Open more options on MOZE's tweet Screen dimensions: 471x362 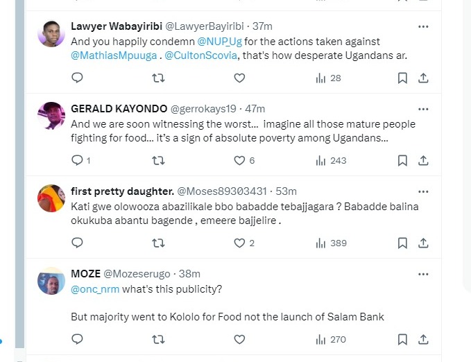click(423, 273)
